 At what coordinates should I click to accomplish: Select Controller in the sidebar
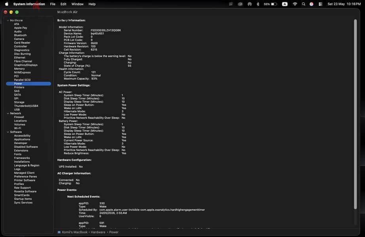coord(21,47)
